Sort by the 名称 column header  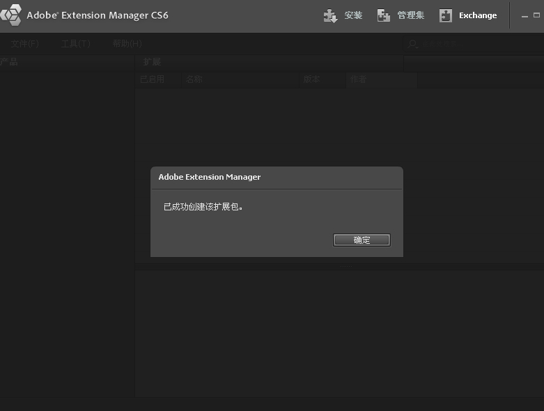(240, 79)
